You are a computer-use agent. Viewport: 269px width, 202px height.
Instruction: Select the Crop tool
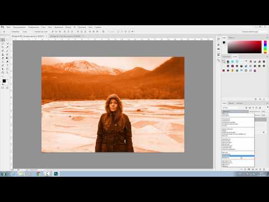coord(3,47)
